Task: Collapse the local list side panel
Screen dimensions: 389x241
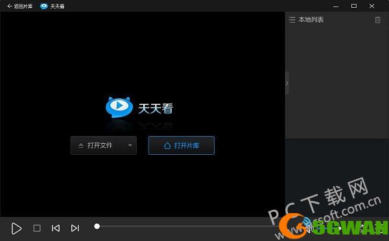Action: [287, 84]
